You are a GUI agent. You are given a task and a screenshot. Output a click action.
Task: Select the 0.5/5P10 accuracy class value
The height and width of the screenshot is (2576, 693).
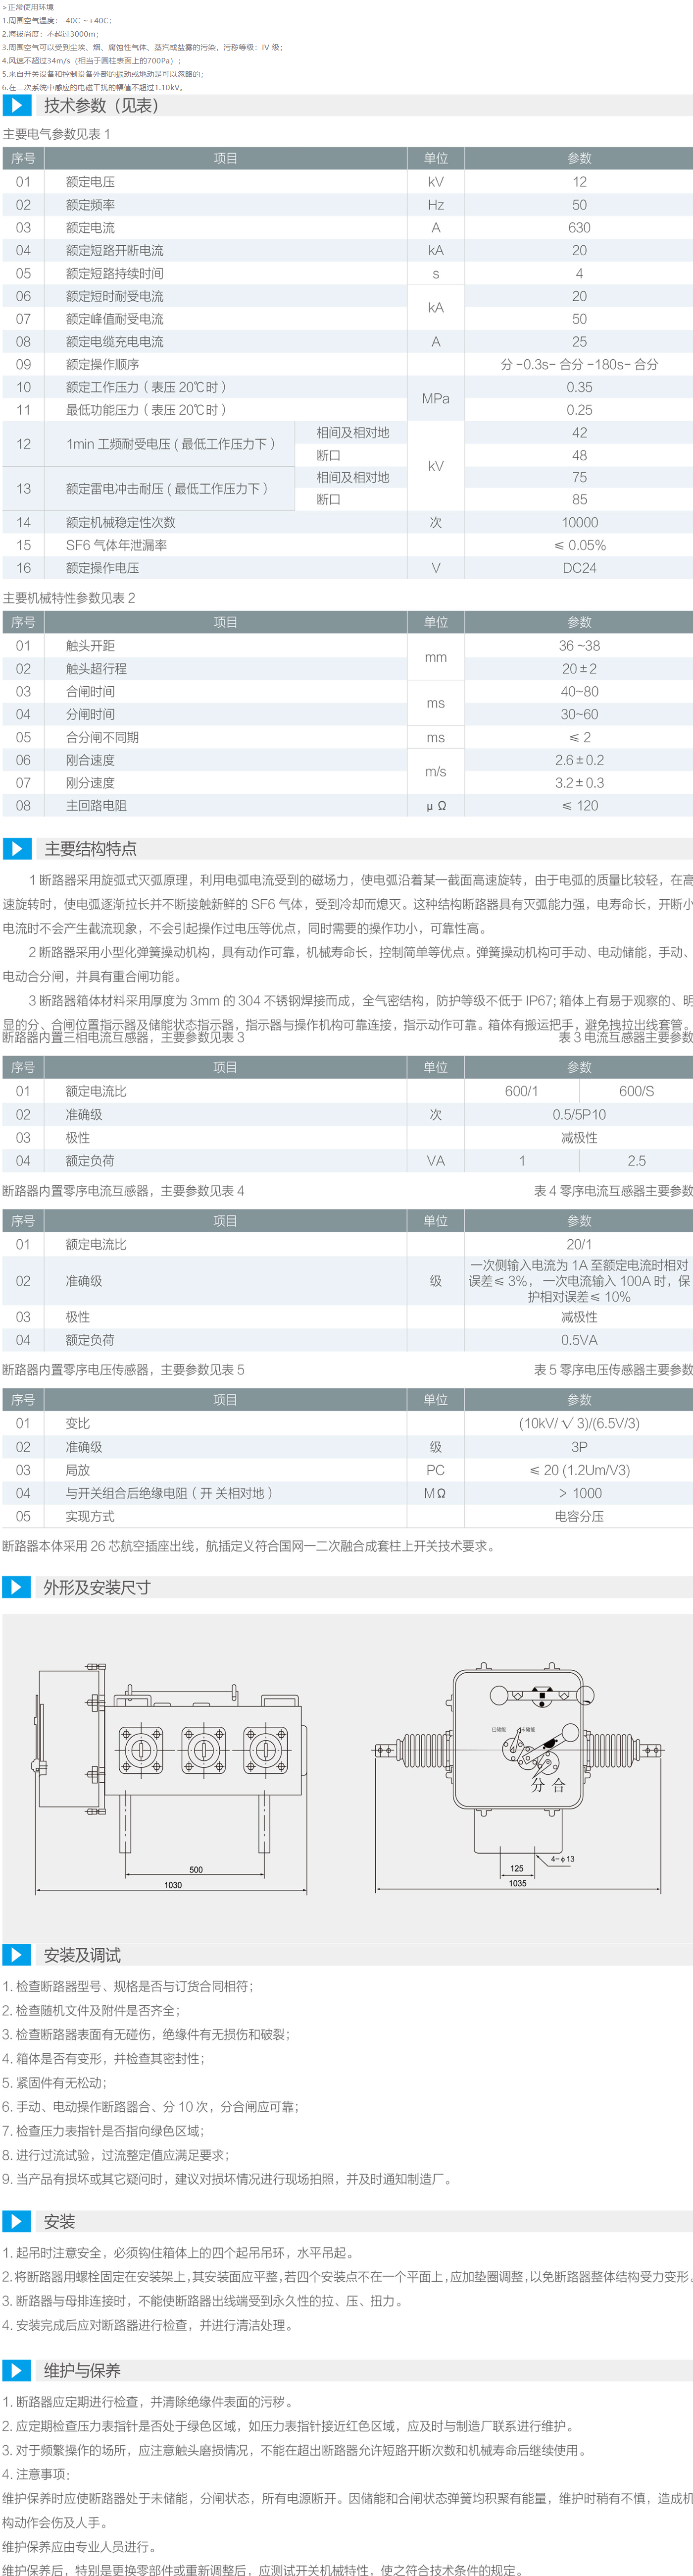(579, 1114)
